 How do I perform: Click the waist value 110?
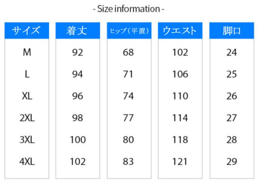180,96
